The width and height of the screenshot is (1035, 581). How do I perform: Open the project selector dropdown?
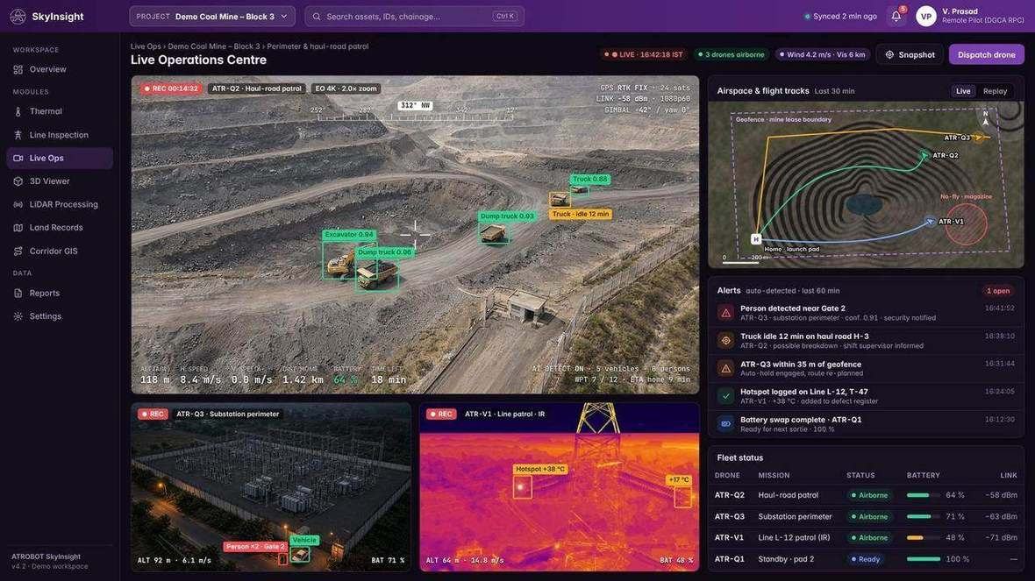pos(212,17)
